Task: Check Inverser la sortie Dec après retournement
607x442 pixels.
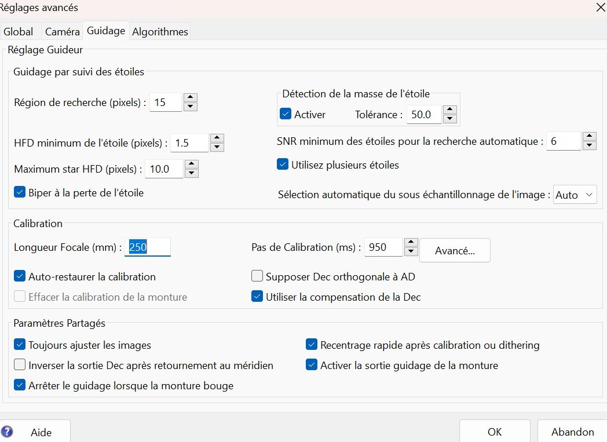Action: [20, 365]
